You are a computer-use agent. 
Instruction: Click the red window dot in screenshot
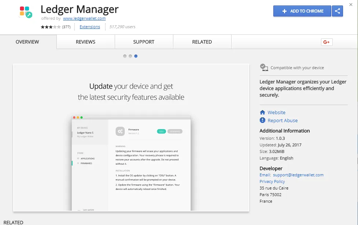coord(74,117)
